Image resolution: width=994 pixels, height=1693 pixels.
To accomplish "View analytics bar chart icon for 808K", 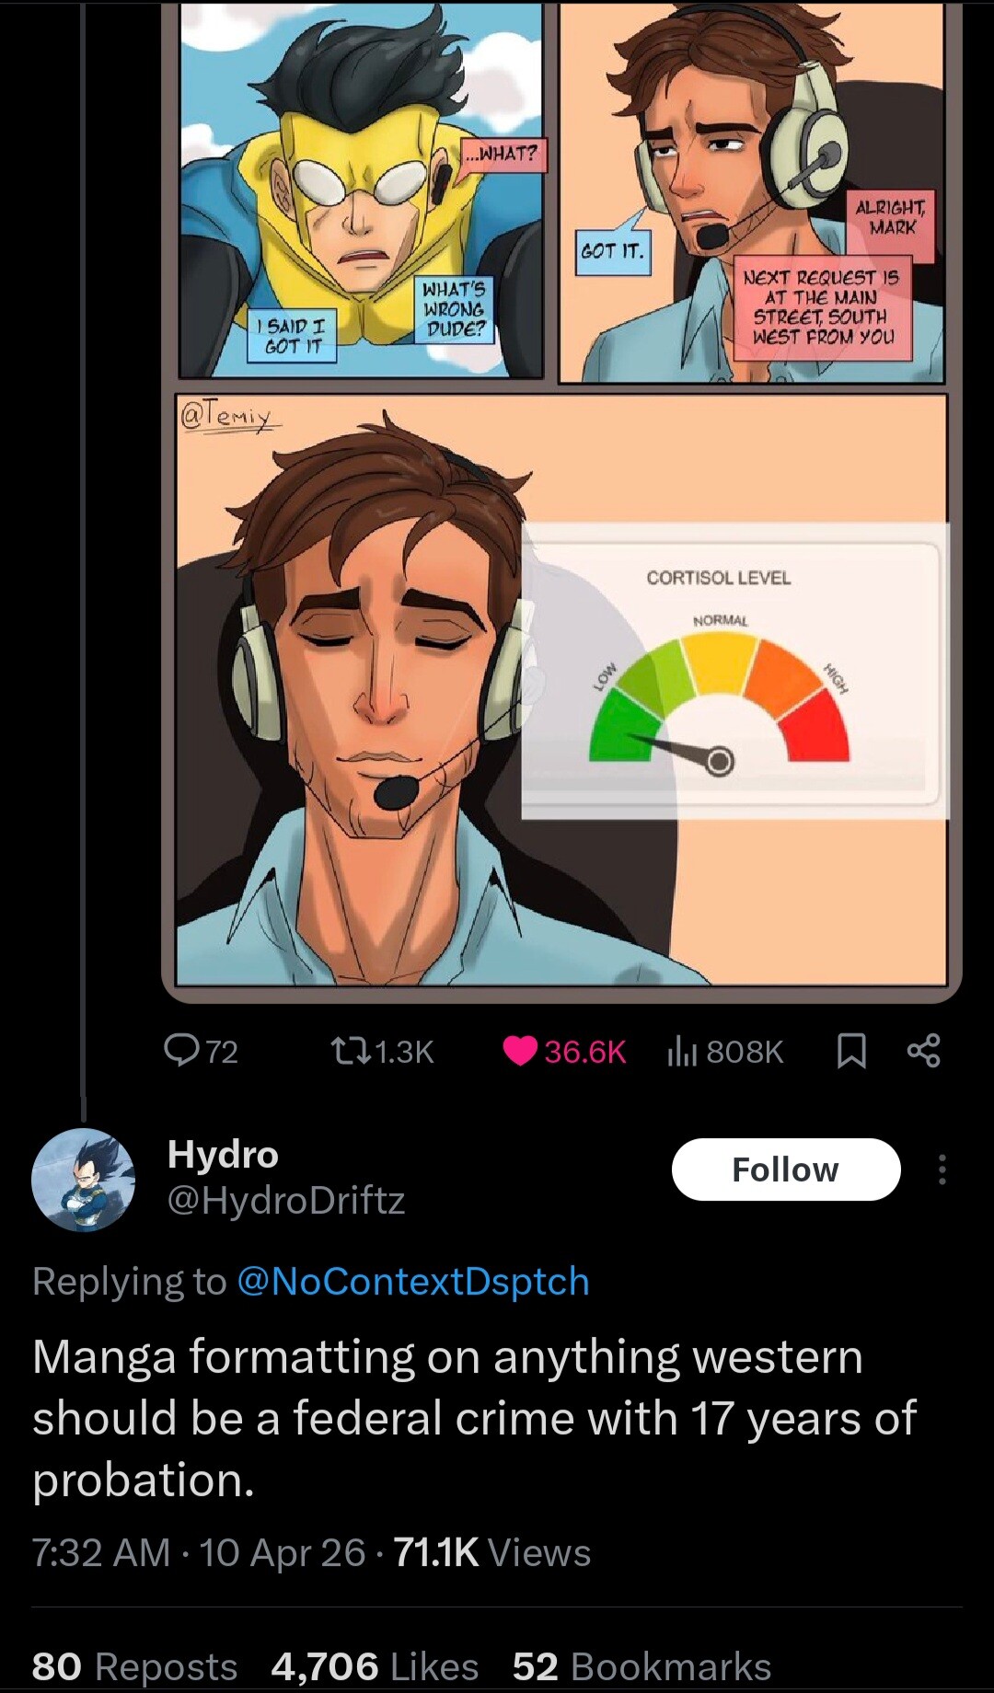I will [x=680, y=1051].
